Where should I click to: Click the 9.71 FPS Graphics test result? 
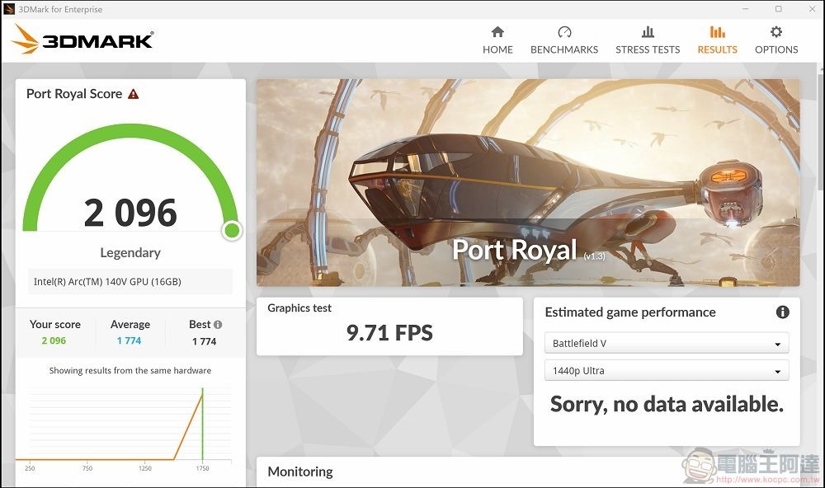point(389,332)
